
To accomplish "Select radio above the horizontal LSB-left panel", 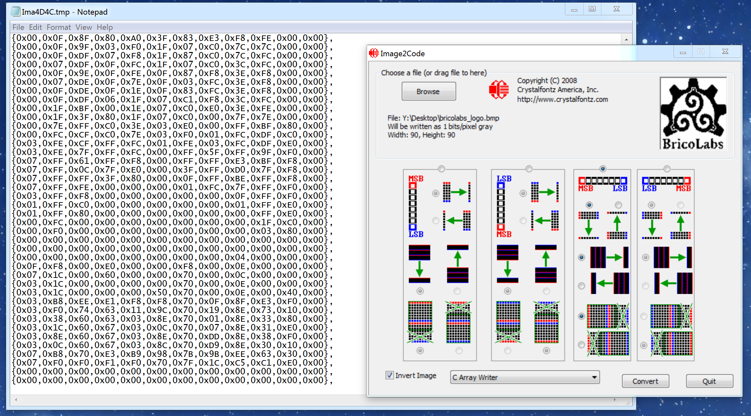I will coord(667,169).
